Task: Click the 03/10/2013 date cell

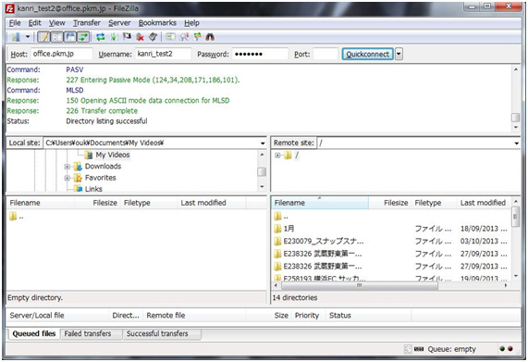Action: pos(484,242)
